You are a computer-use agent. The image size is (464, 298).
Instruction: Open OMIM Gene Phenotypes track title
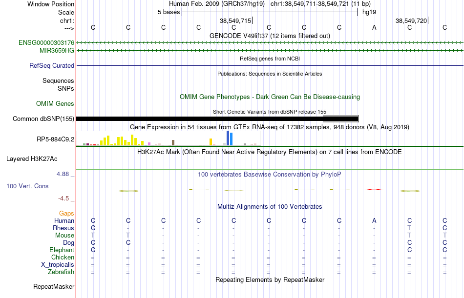tap(270, 97)
